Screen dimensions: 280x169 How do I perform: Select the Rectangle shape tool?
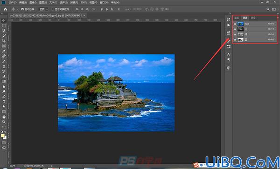click(x=4, y=112)
